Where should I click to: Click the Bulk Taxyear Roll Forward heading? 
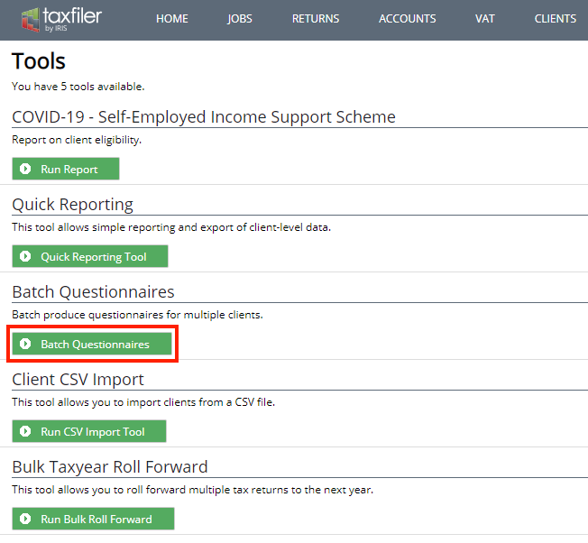109,467
